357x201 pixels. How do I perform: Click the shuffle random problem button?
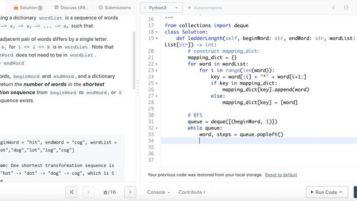[x=71, y=192]
